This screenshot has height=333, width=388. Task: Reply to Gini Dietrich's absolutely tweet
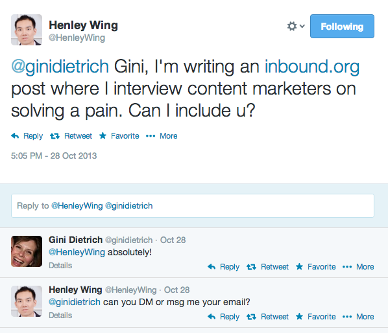(x=223, y=267)
